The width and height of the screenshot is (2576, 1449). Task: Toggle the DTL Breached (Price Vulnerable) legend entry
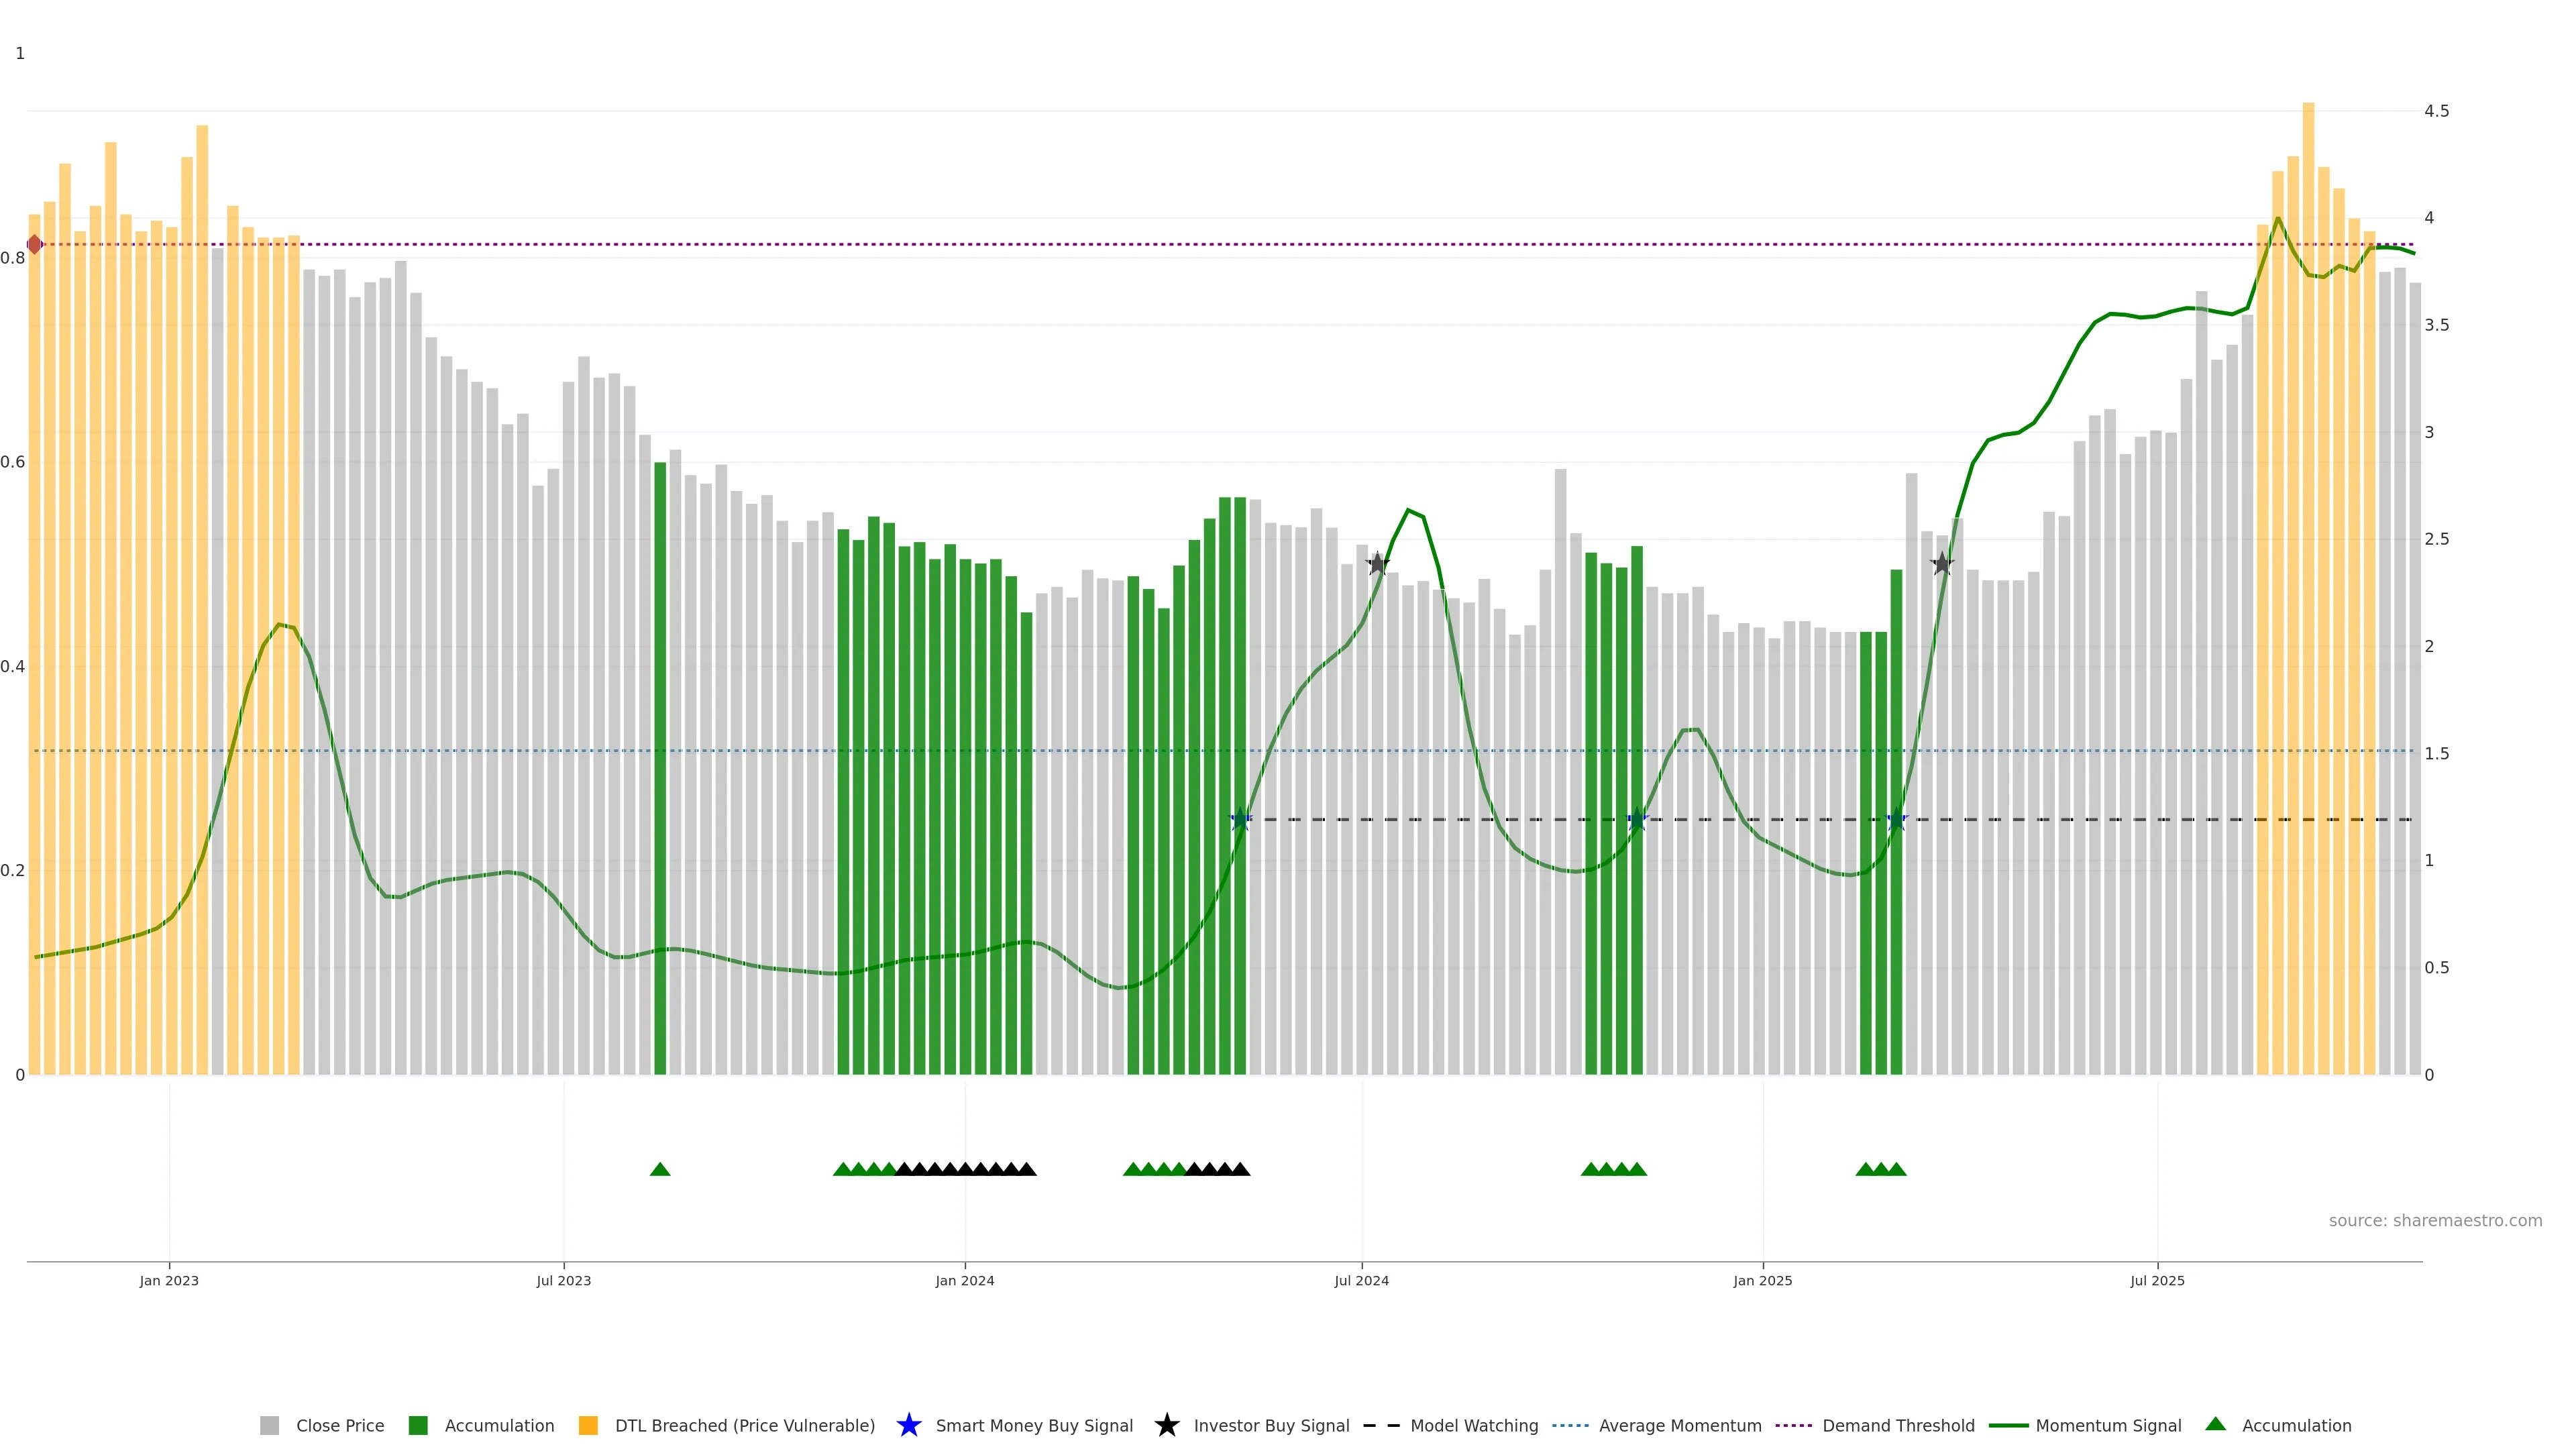(x=744, y=1425)
